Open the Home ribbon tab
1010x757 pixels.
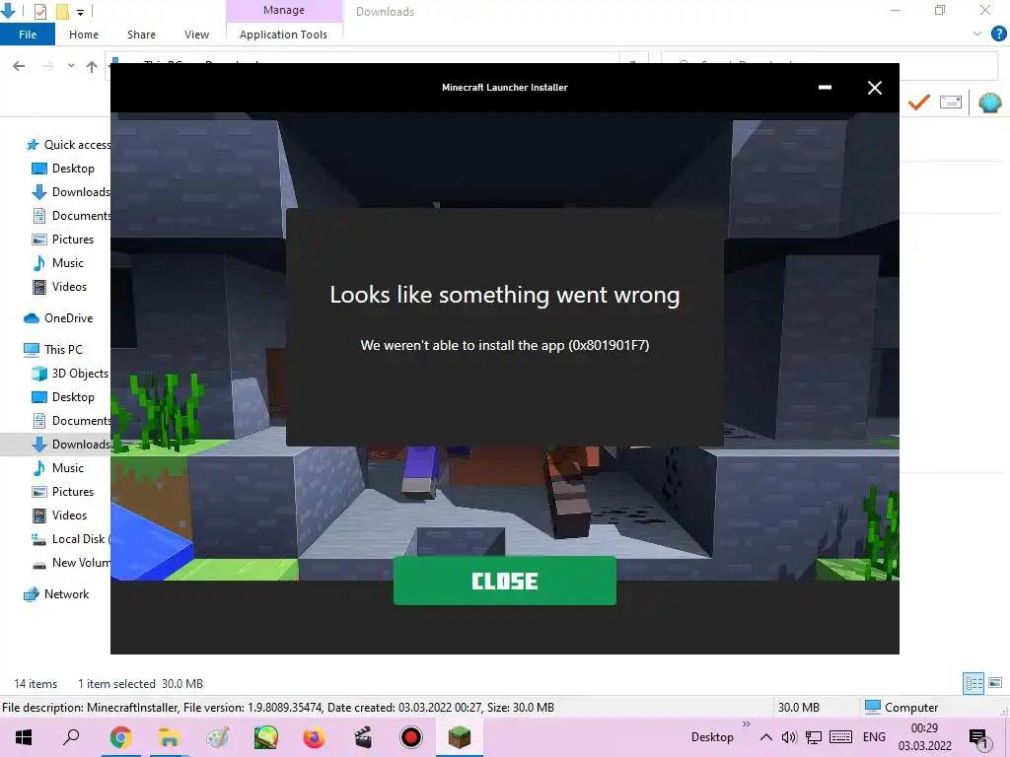coord(84,34)
